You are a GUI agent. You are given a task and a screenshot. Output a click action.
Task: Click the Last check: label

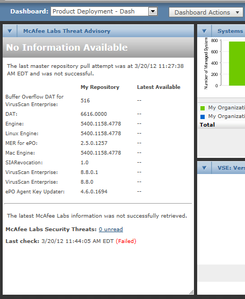(x=22, y=241)
